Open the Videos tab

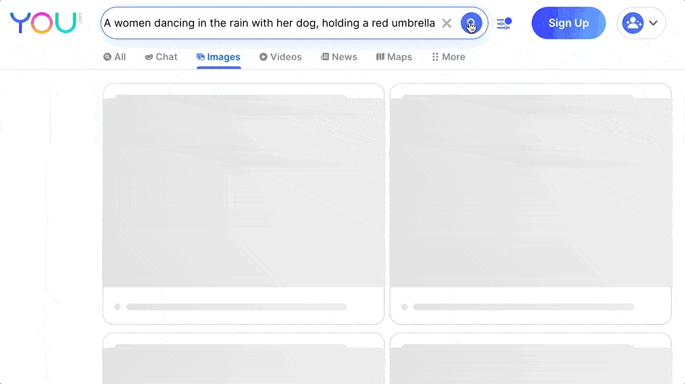click(x=280, y=57)
